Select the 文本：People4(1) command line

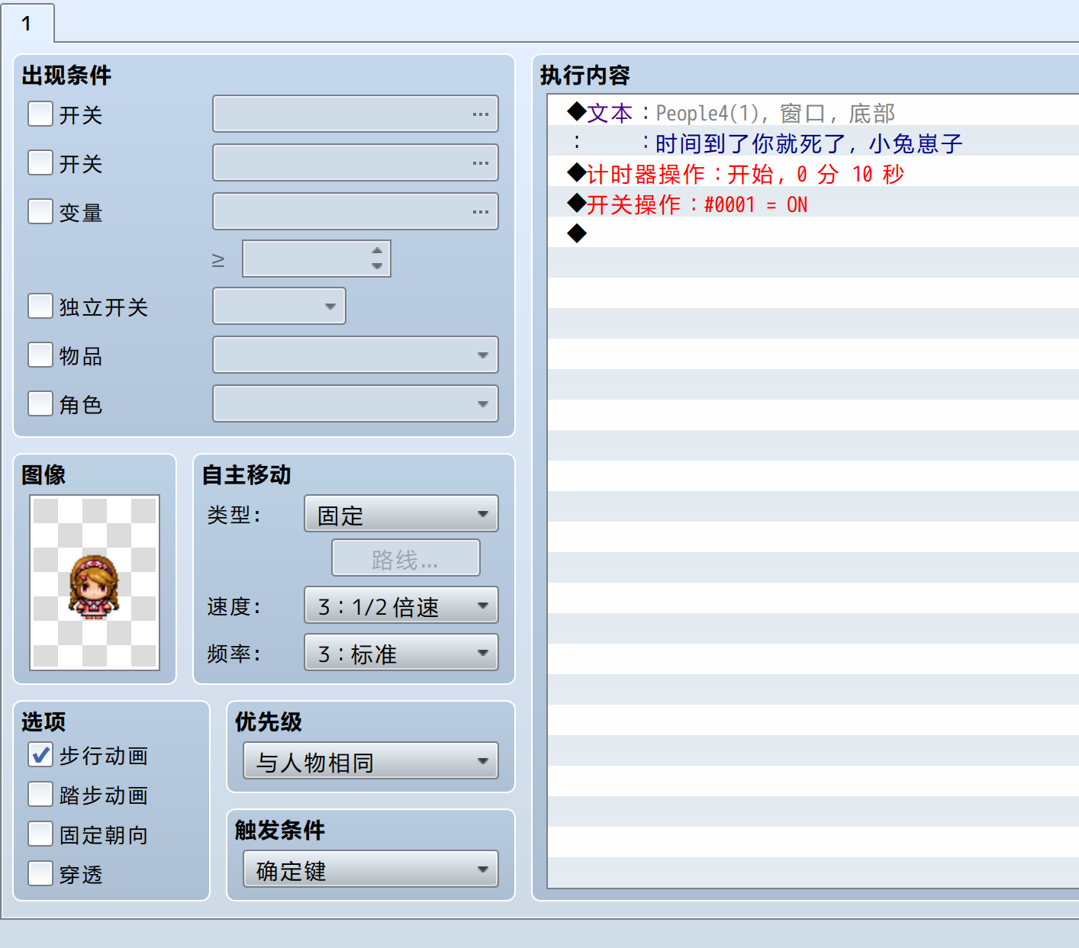click(813, 110)
